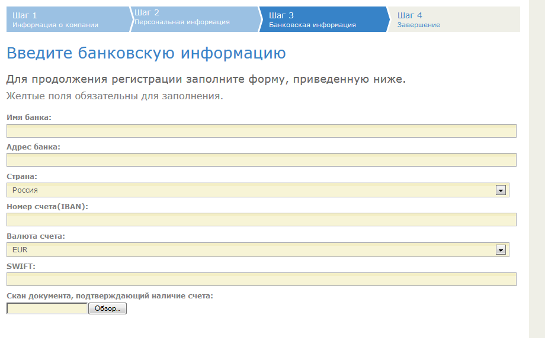Screen dimensions: 545x338
Task: Click into the Номер счета (IBAN) field
Action: 261,220
